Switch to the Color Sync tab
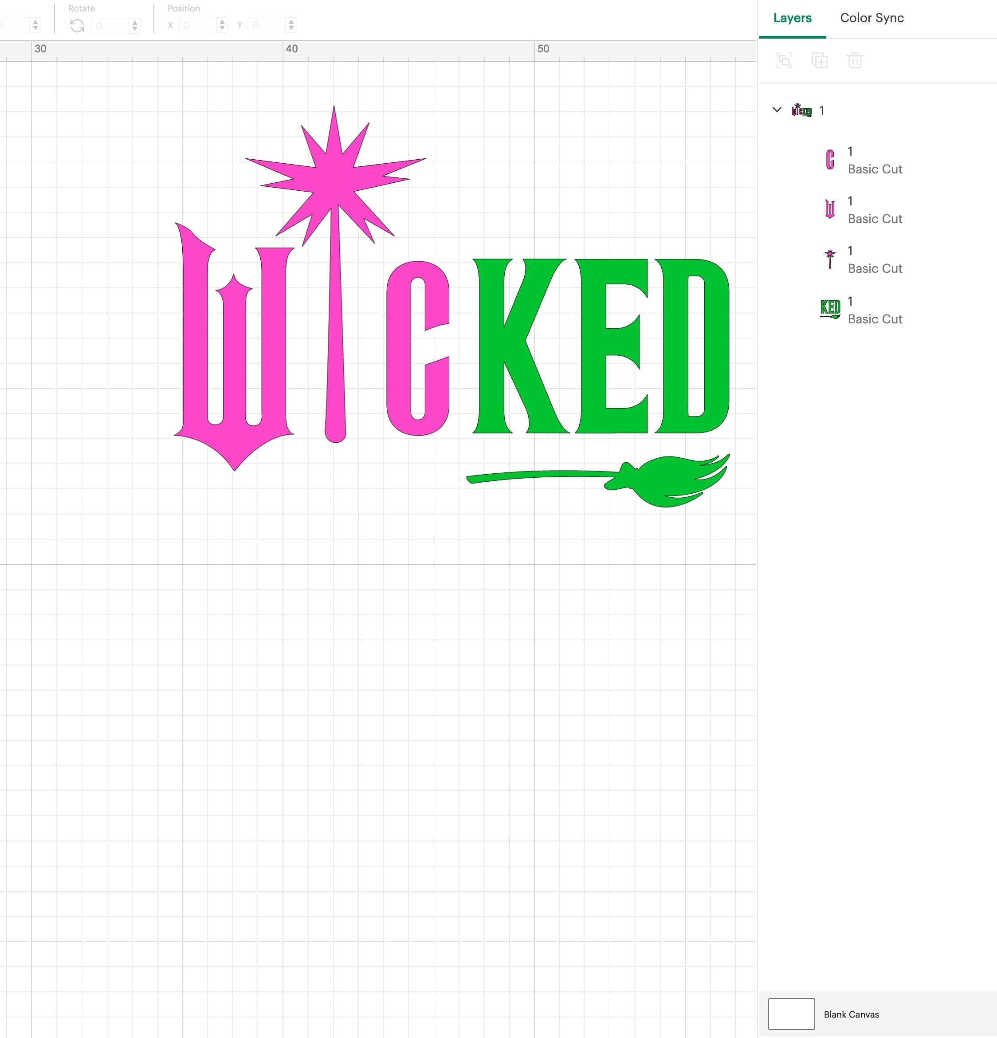This screenshot has width=997, height=1038. [871, 17]
